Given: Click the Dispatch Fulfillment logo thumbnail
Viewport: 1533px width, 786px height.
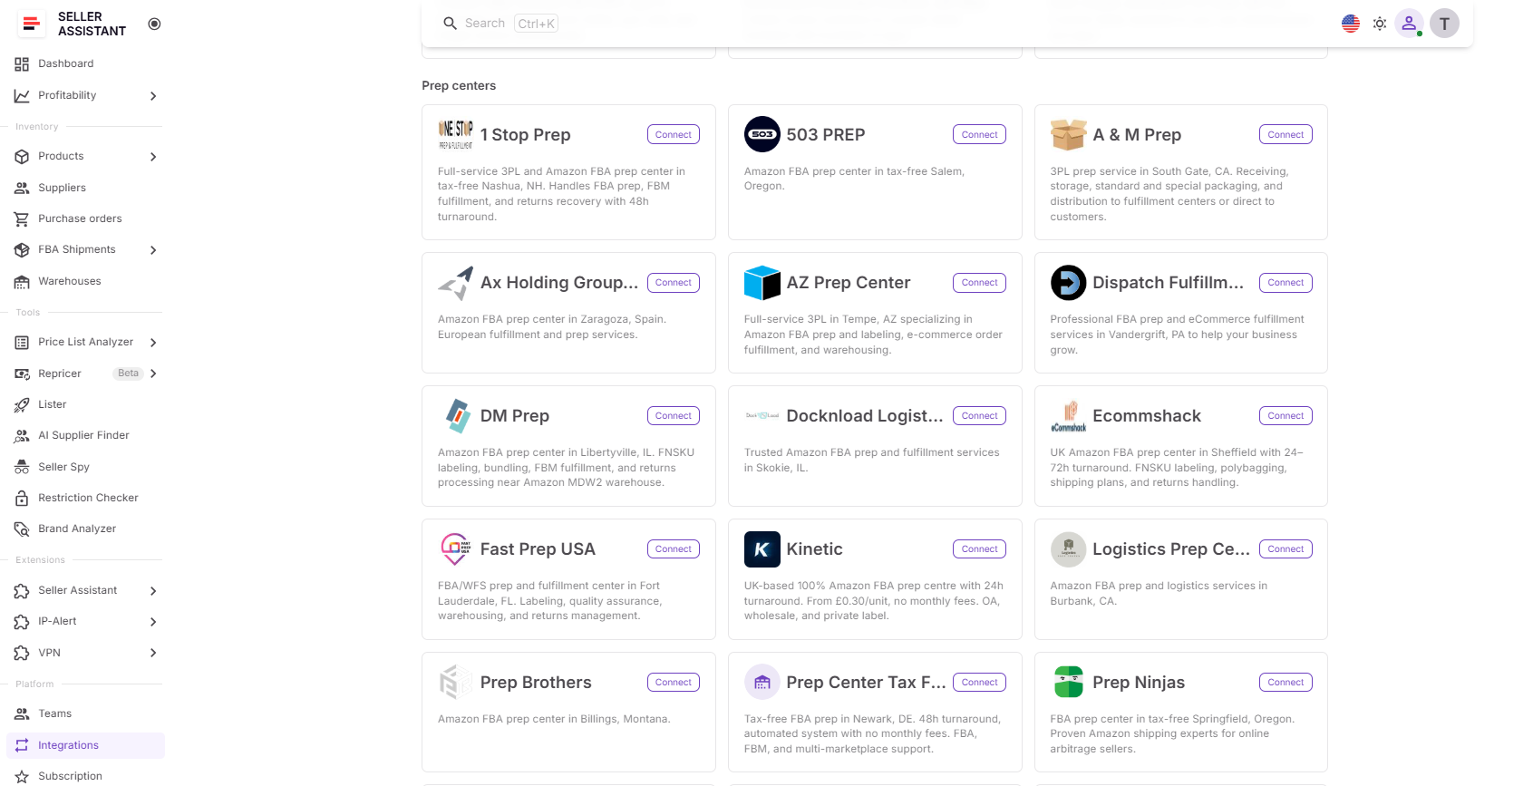Looking at the screenshot, I should 1068,283.
